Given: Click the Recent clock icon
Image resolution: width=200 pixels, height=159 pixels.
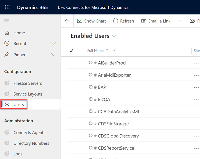Looking at the screenshot, I should [7, 43].
